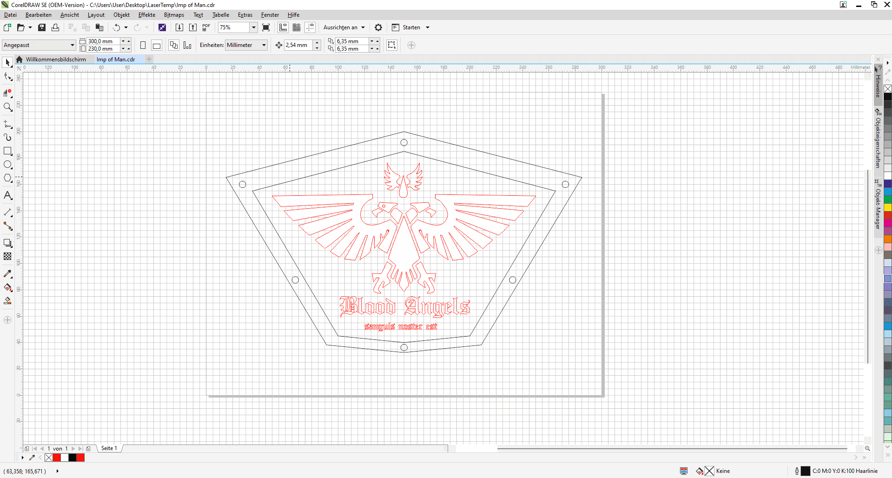Switch page to landscape orientation
This screenshot has height=478, width=892.
pos(157,45)
